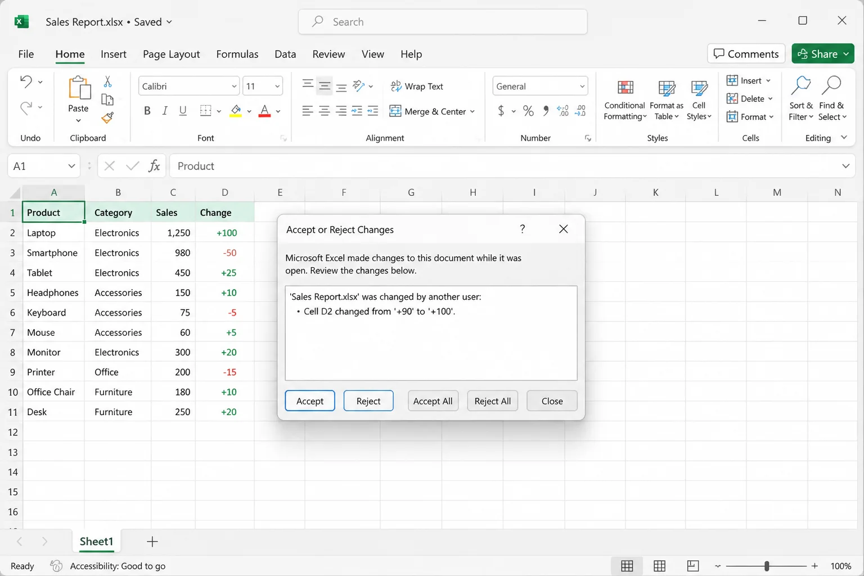The height and width of the screenshot is (576, 864).
Task: Click Close in the dialog footer
Action: click(552, 401)
